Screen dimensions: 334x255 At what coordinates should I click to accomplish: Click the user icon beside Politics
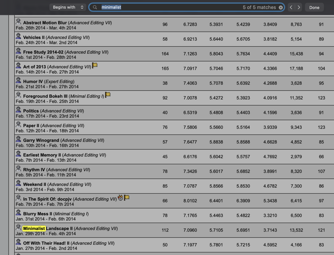click(x=18, y=110)
